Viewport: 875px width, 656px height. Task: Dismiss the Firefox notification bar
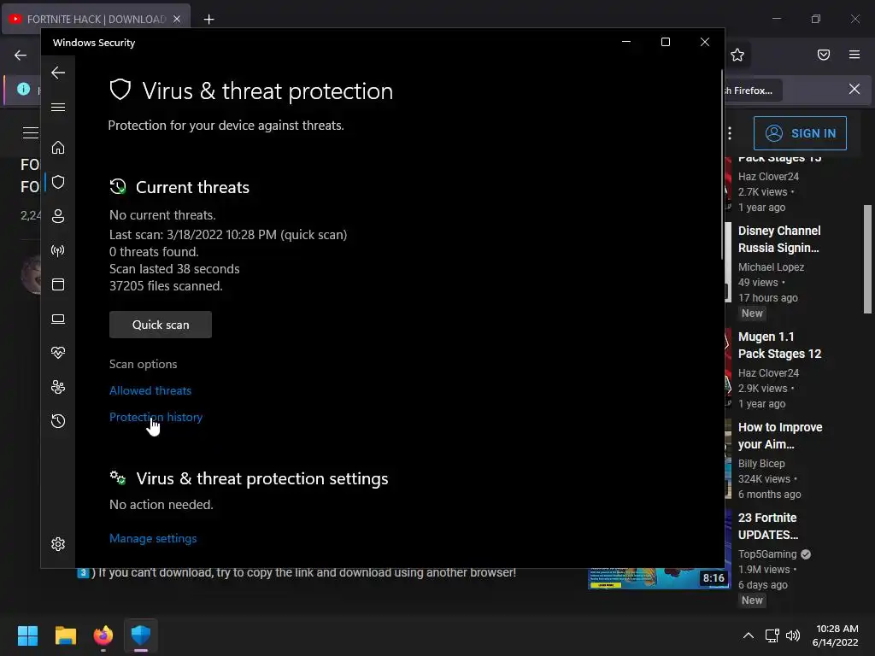[x=854, y=89]
